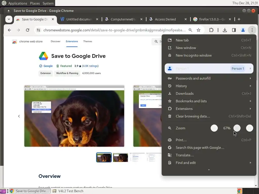The width and height of the screenshot is (259, 194).
Task: Expand Find and edit submenu
Action: (209, 163)
